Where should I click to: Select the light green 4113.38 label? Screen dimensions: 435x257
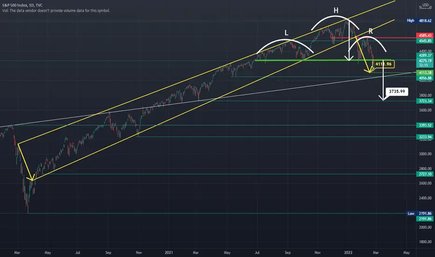pos(425,73)
